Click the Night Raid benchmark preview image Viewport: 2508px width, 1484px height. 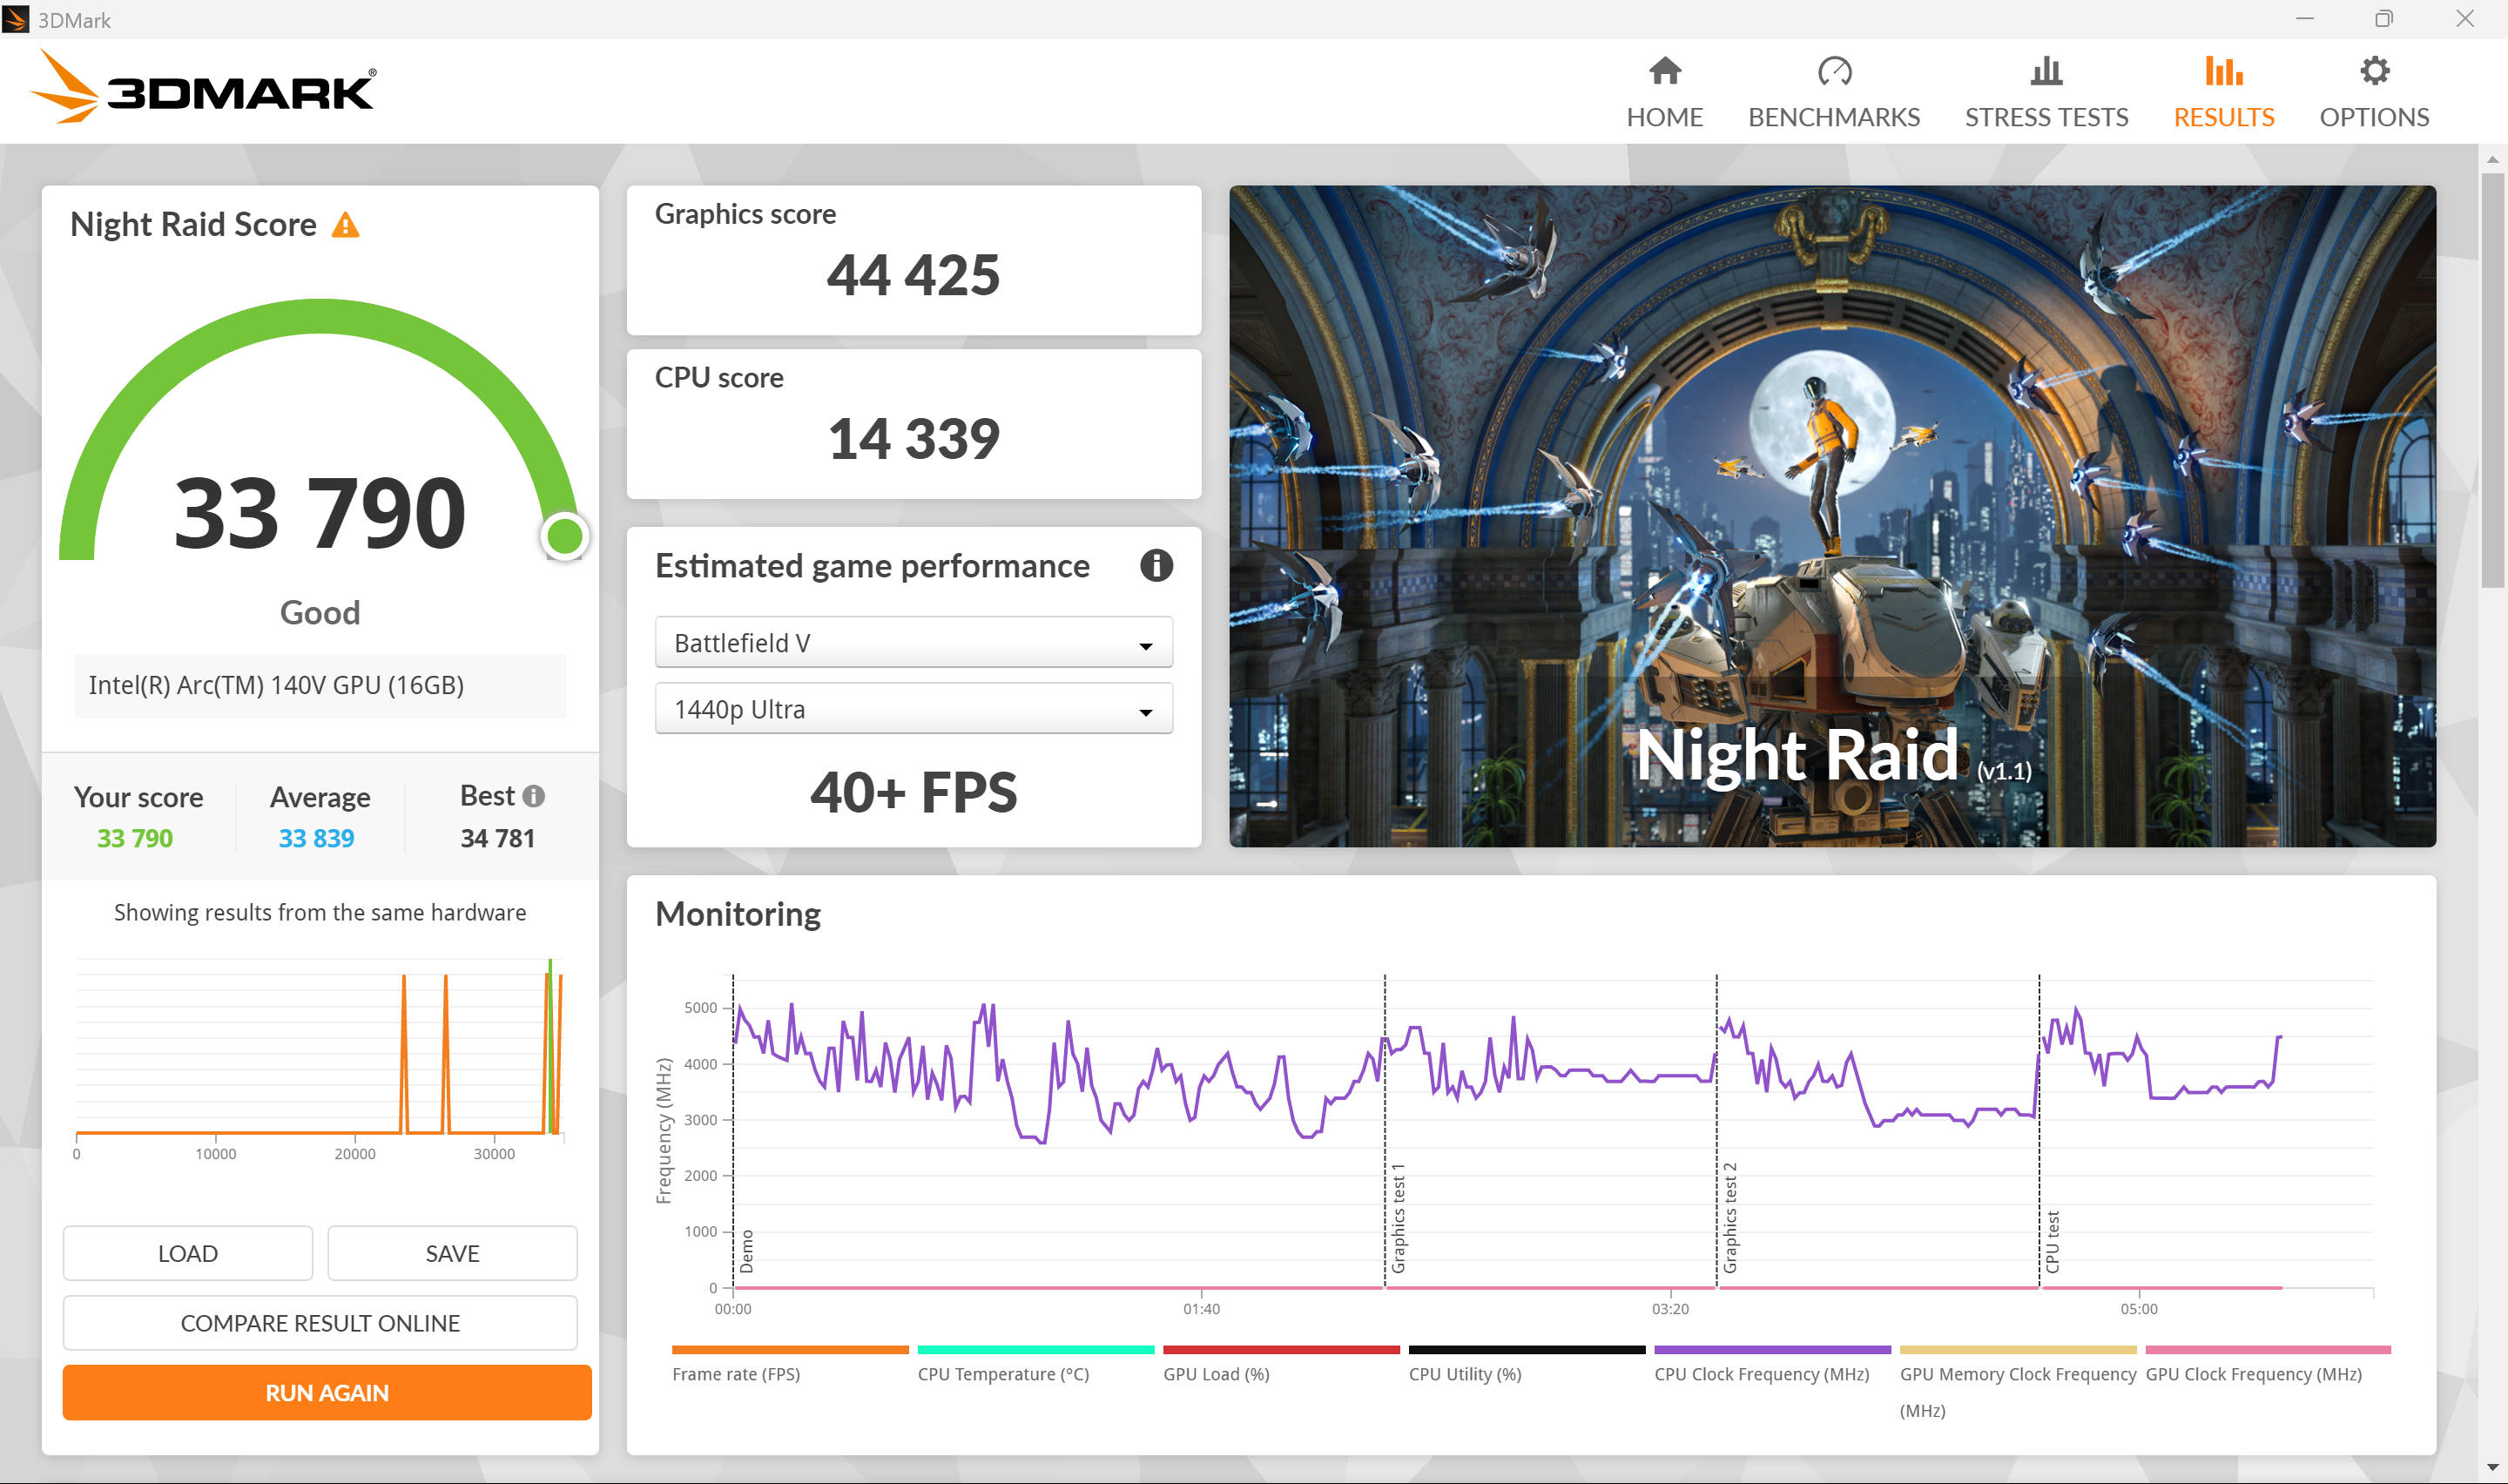pyautogui.click(x=1831, y=516)
